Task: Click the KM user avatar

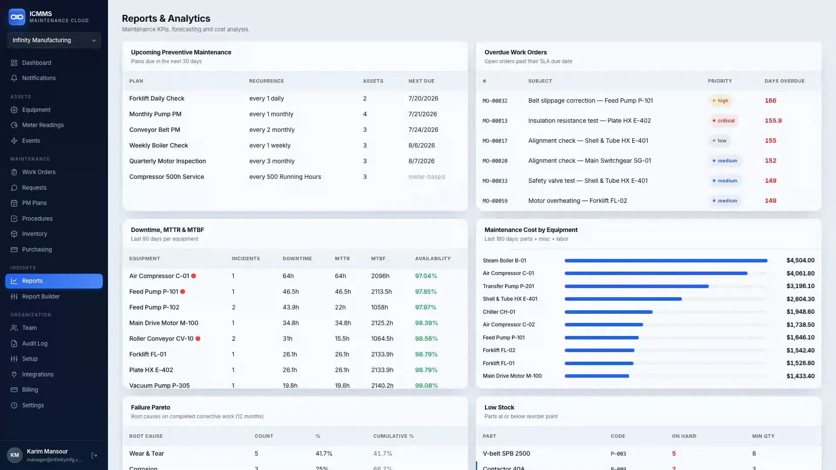Action: click(x=15, y=455)
